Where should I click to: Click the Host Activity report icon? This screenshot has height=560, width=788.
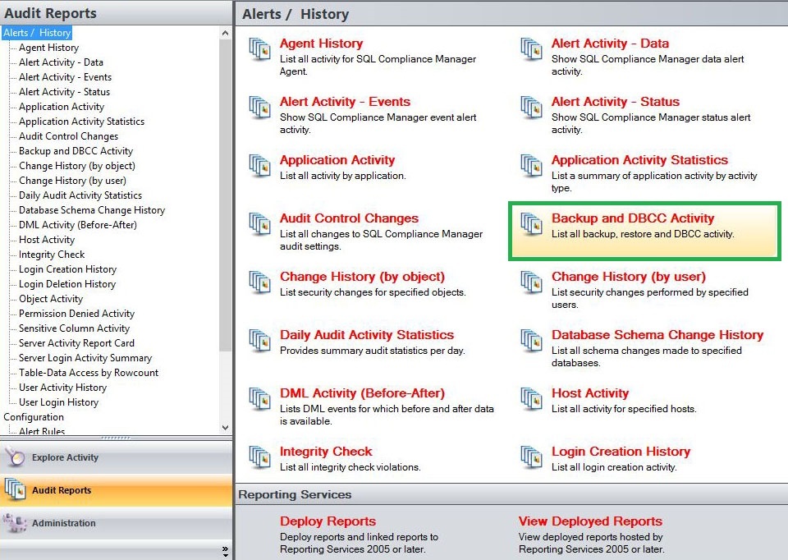tap(531, 399)
